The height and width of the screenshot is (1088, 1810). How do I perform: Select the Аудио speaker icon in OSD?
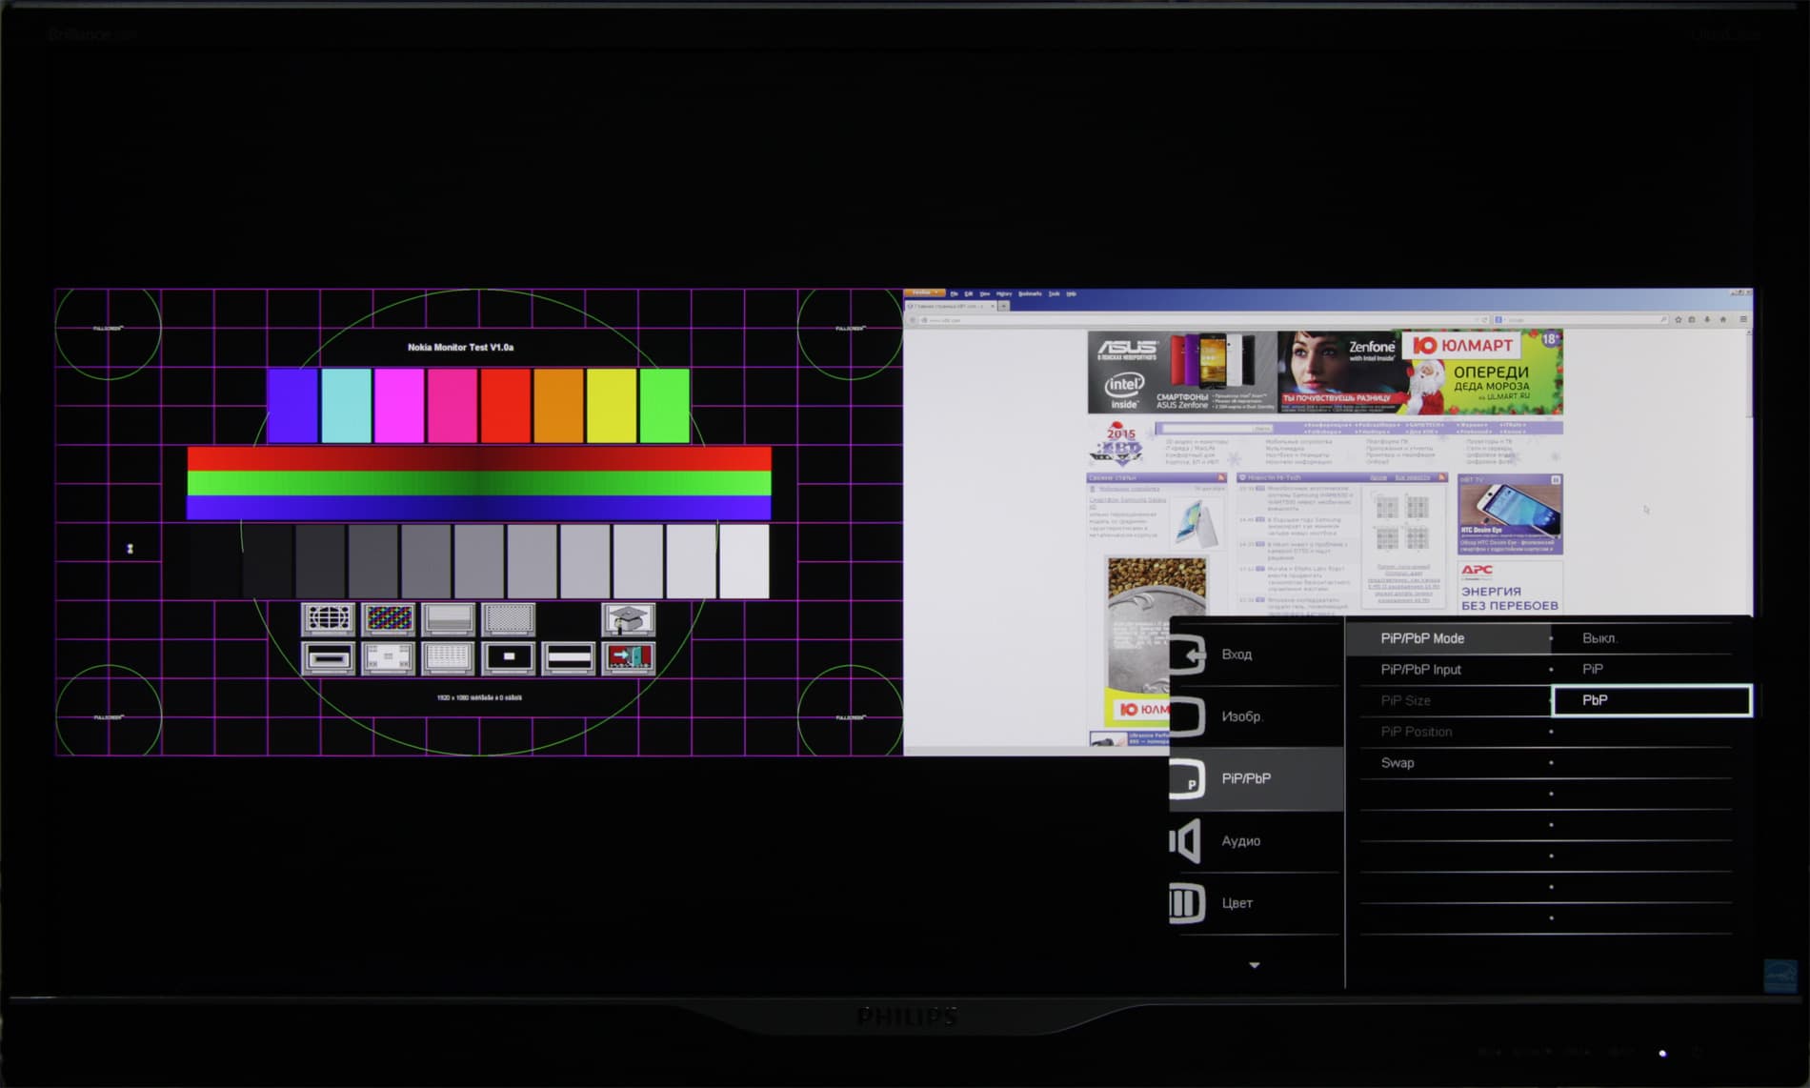pos(1185,840)
